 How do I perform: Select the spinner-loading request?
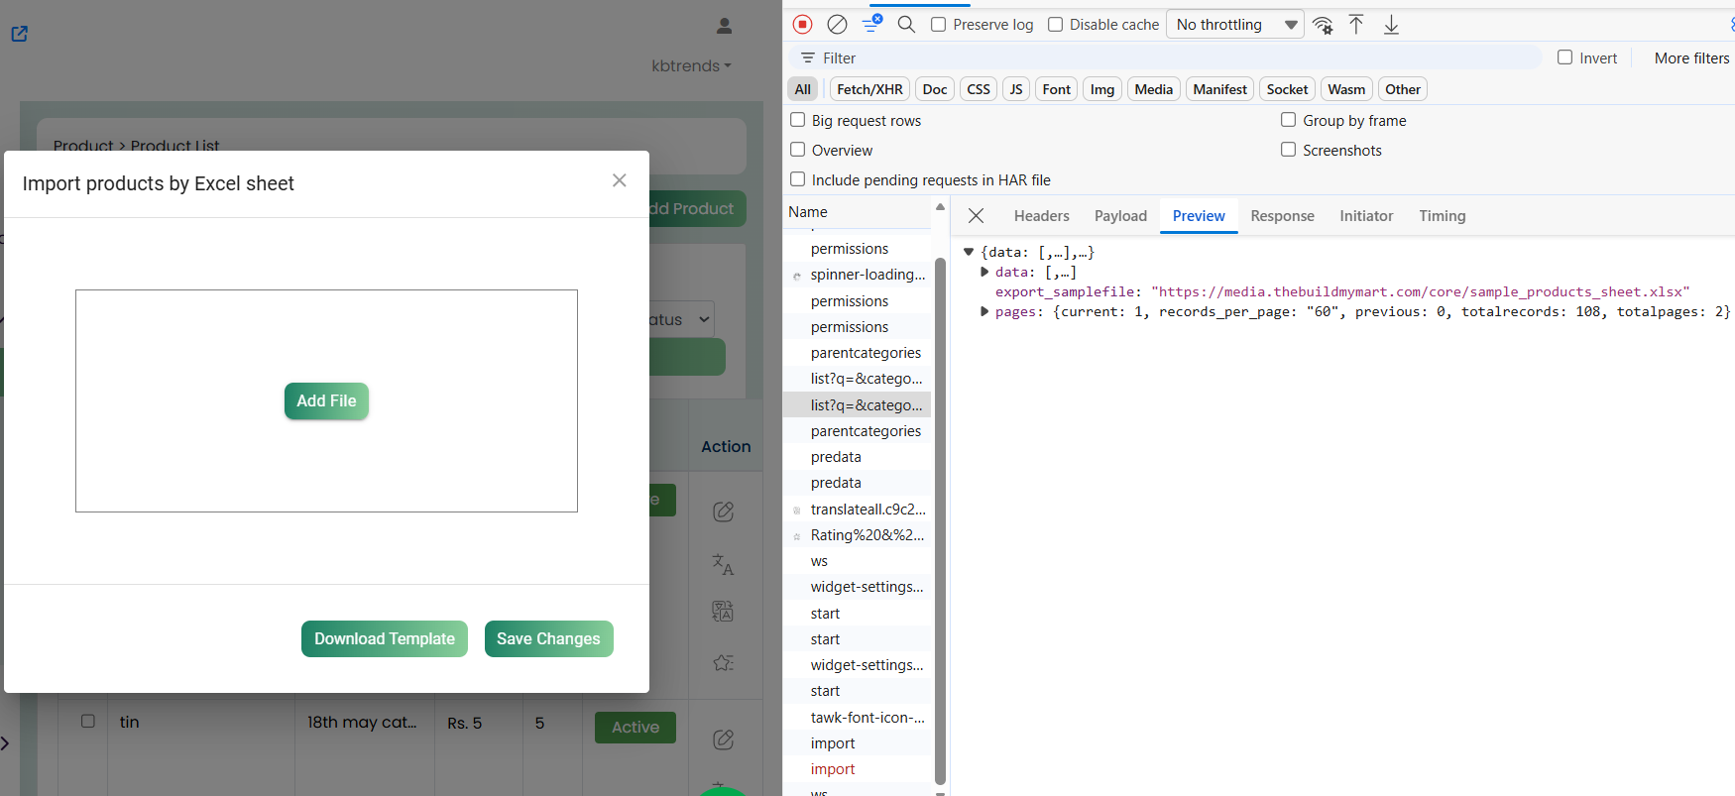click(858, 275)
